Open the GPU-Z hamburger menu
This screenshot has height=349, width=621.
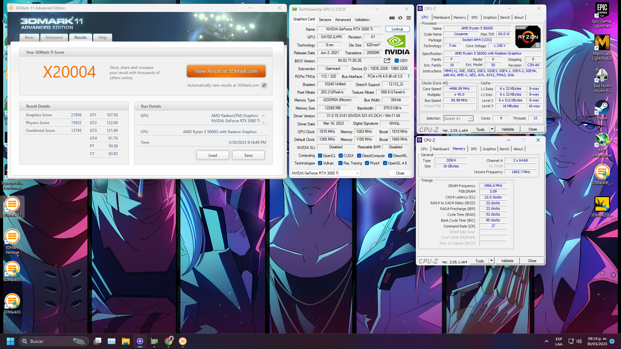click(409, 18)
